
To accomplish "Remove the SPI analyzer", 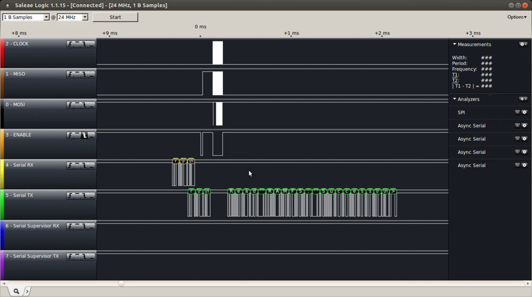I will click(517, 112).
